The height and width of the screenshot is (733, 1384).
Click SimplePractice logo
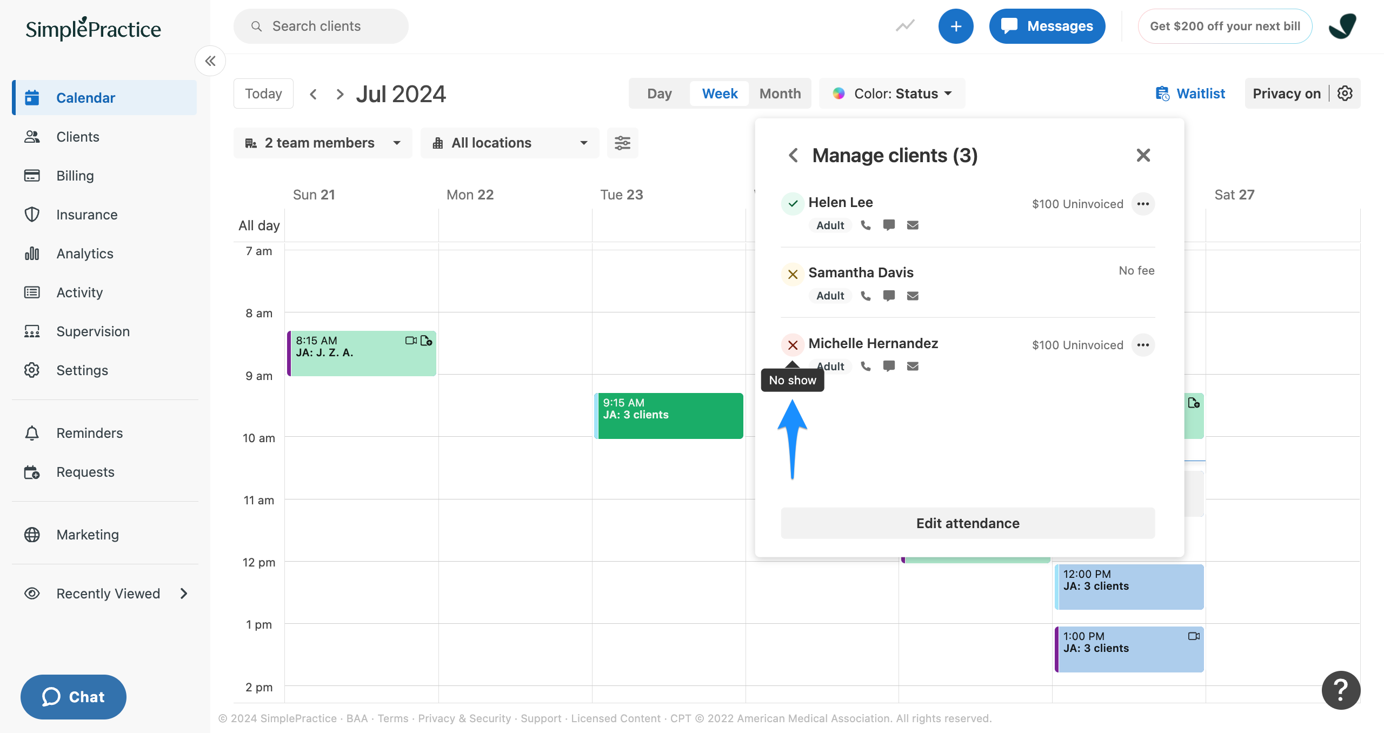pyautogui.click(x=94, y=29)
